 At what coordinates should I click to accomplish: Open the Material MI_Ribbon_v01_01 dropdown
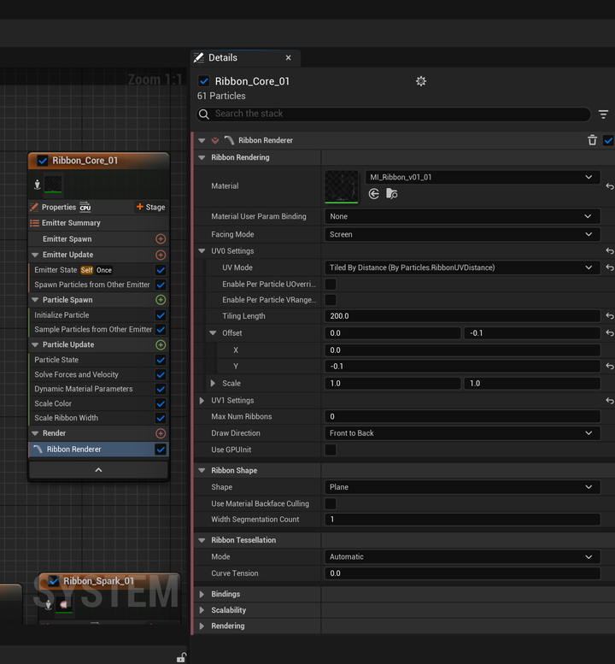483,177
